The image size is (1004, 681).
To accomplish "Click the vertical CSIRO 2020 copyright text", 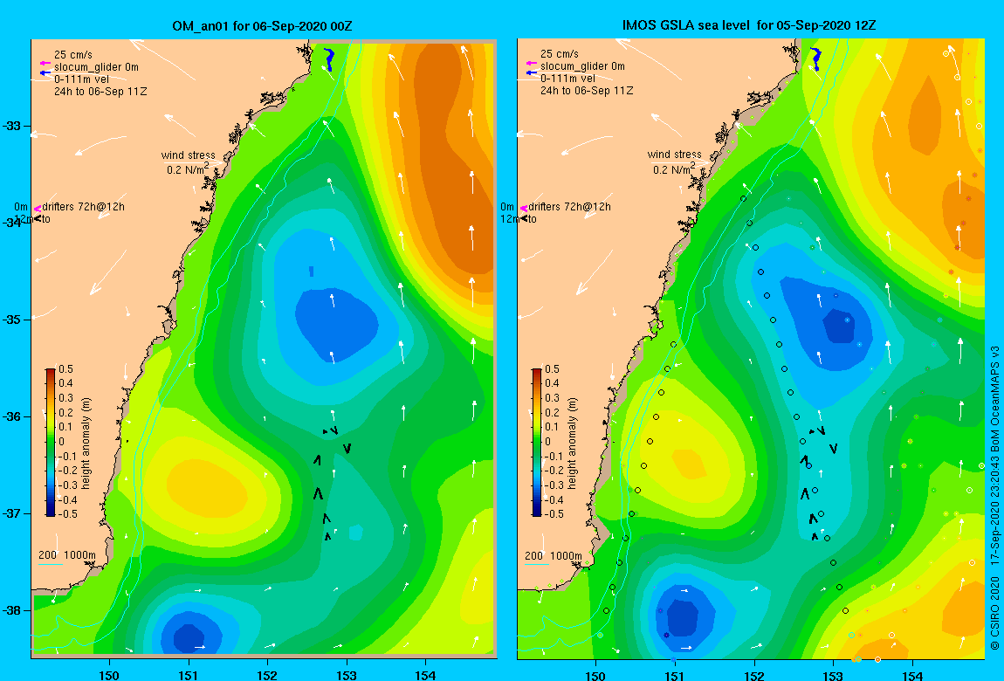I will [994, 499].
